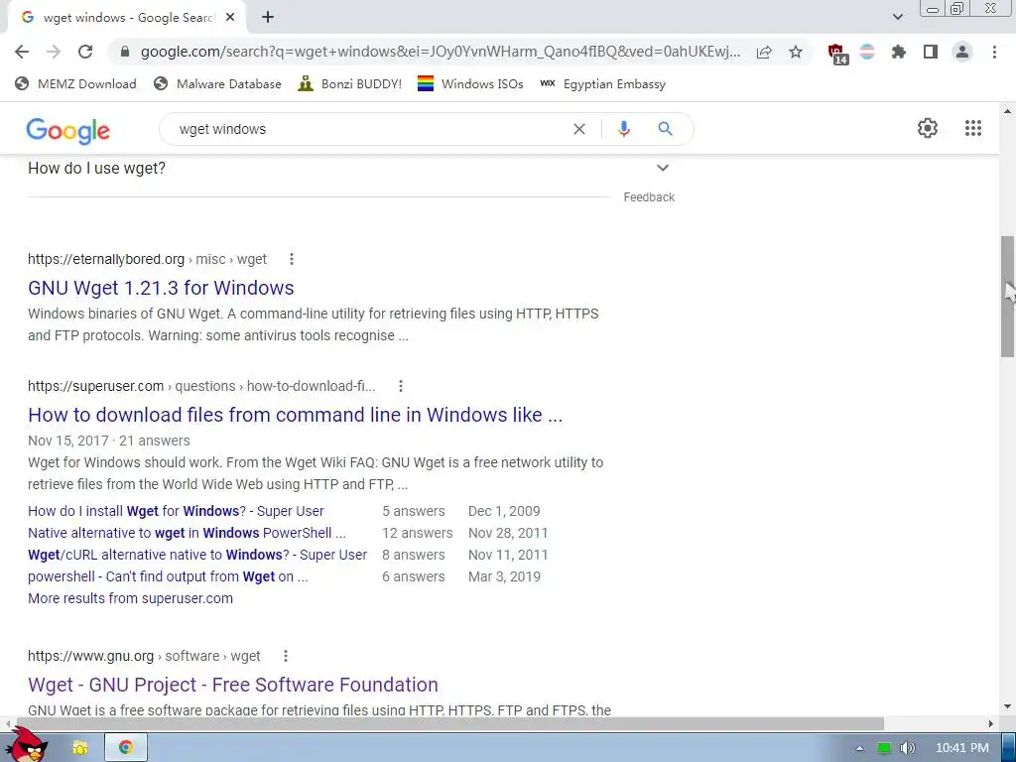Click the browser forward arrow
This screenshot has height=762, width=1016.
(54, 52)
